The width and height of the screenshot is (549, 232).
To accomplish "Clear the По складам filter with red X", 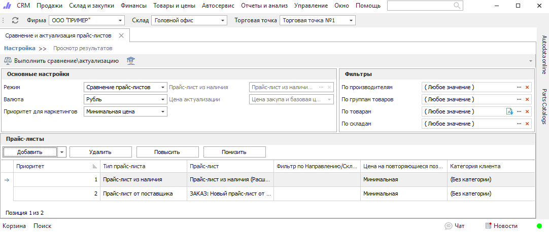I will [527, 124].
